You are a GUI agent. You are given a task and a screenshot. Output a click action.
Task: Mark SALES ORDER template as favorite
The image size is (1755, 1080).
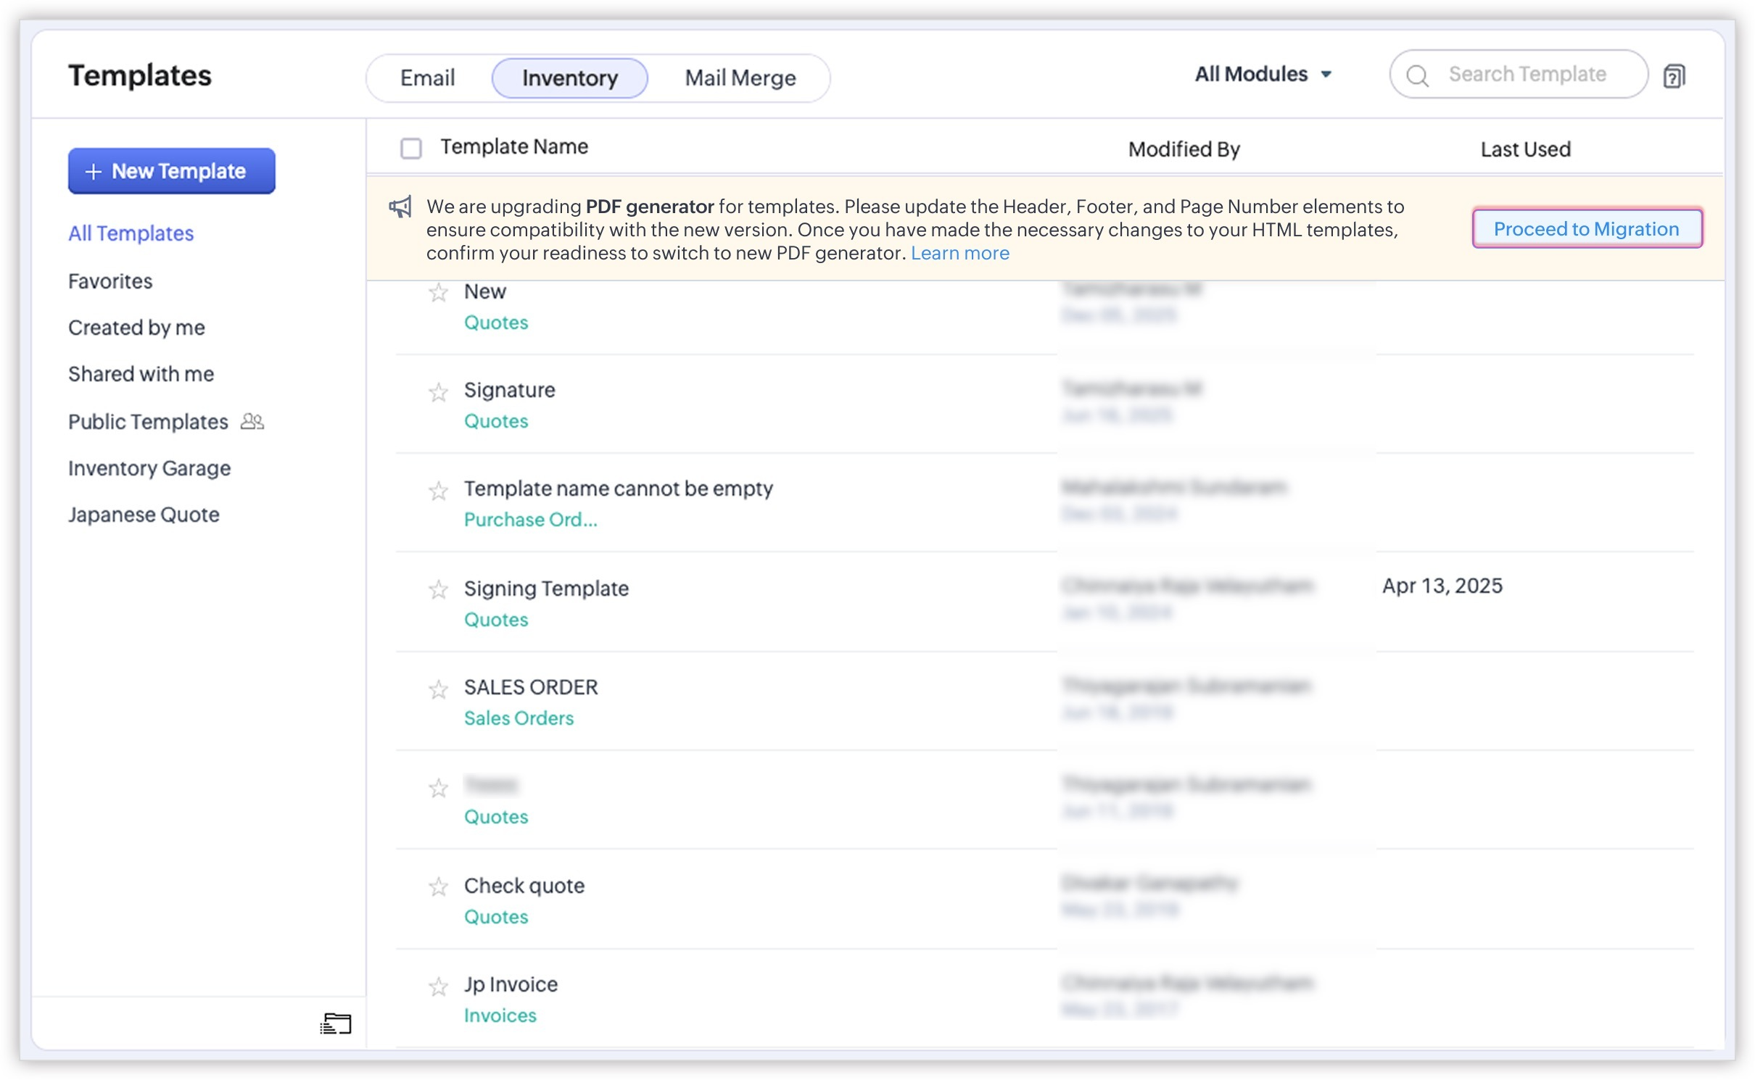pyautogui.click(x=438, y=689)
